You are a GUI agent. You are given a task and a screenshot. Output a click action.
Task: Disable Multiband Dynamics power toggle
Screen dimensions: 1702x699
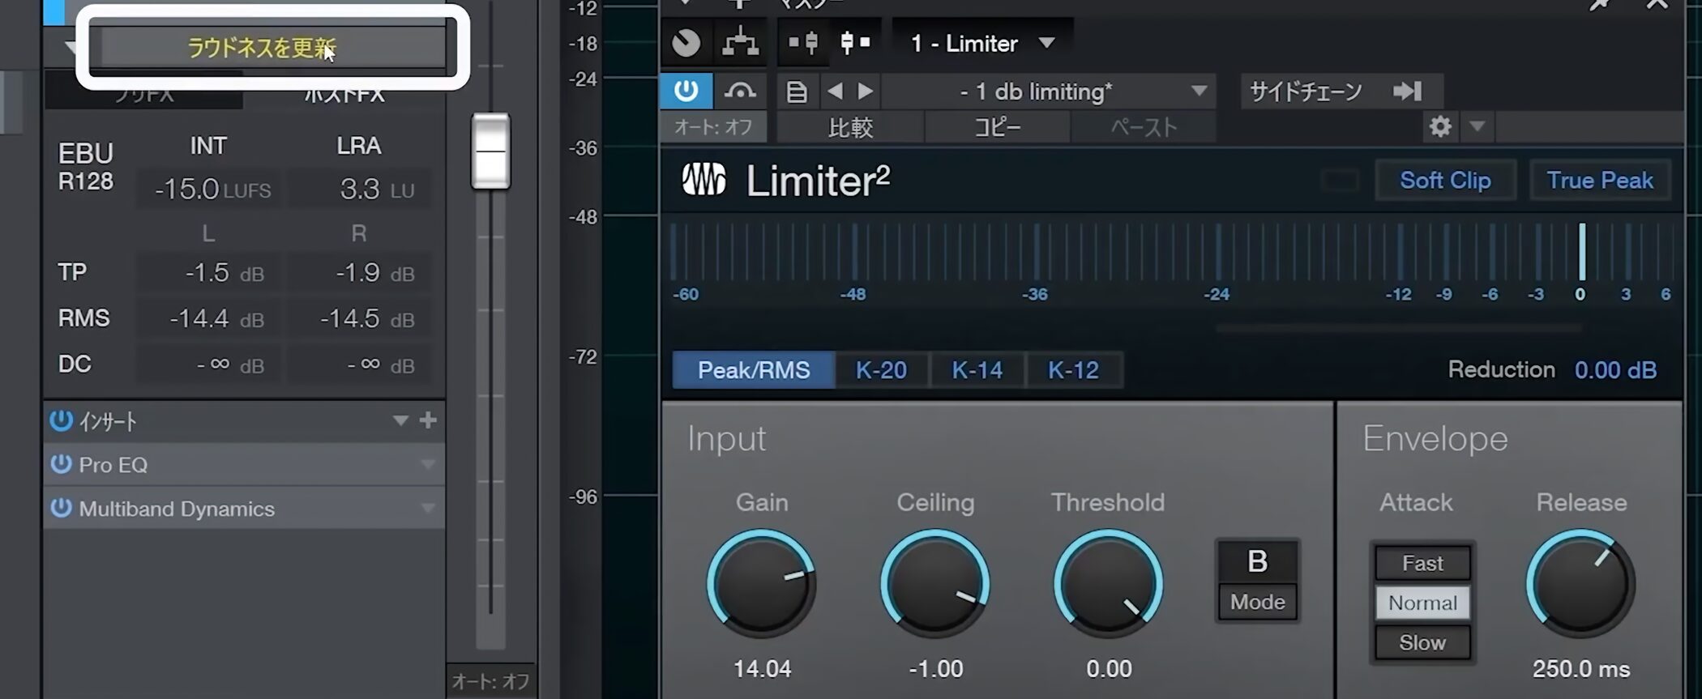[x=61, y=508]
